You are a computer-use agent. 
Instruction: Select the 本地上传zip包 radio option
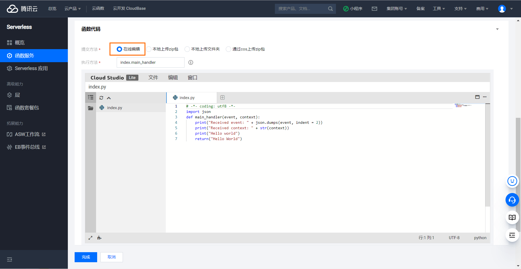coord(149,49)
